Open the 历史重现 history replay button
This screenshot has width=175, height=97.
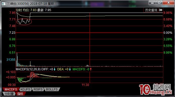pyautogui.click(x=151, y=10)
